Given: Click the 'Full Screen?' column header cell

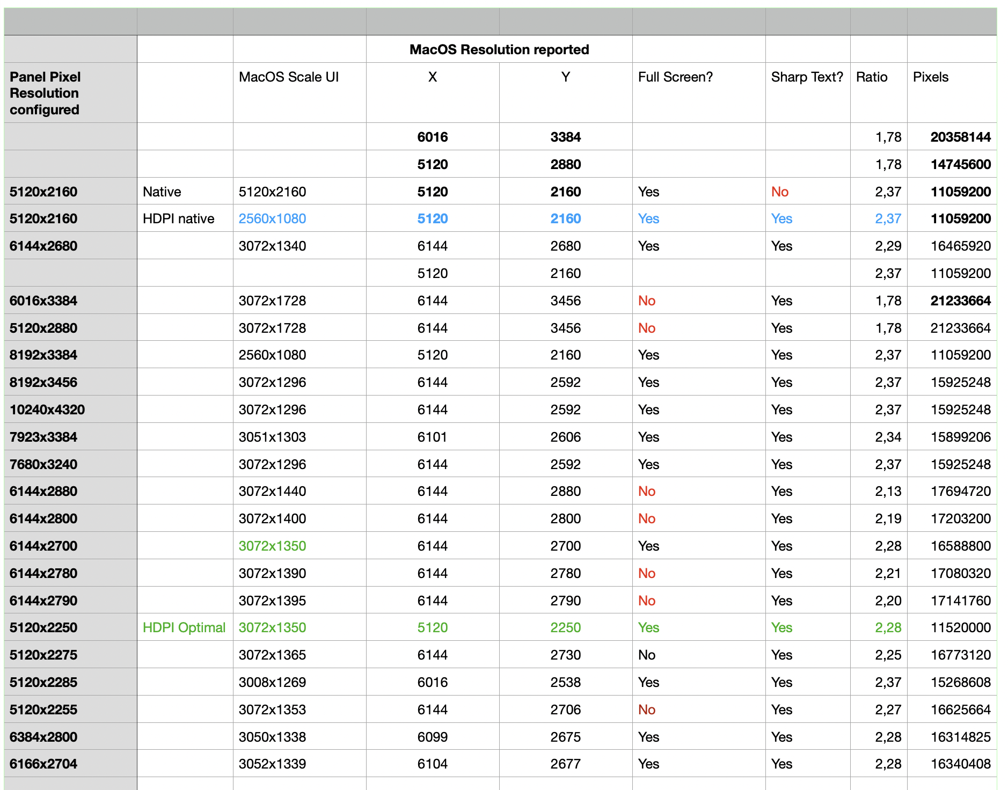Looking at the screenshot, I should [675, 77].
